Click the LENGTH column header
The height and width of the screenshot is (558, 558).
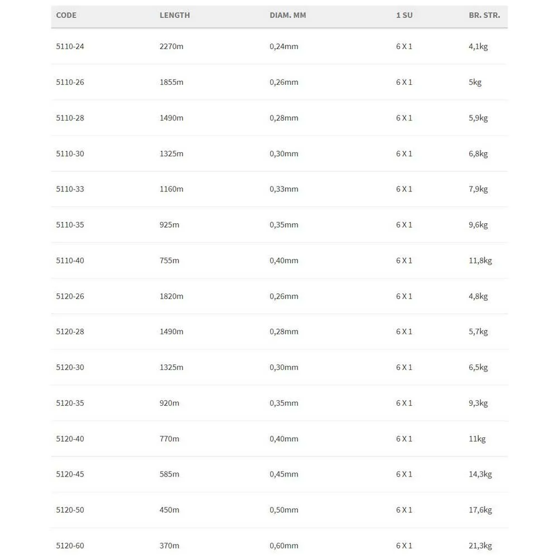pos(175,15)
